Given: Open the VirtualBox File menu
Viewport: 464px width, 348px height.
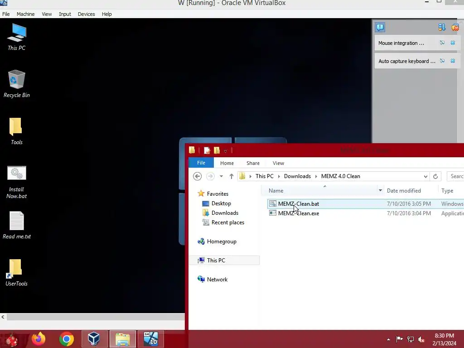Looking at the screenshot, I should point(6,14).
